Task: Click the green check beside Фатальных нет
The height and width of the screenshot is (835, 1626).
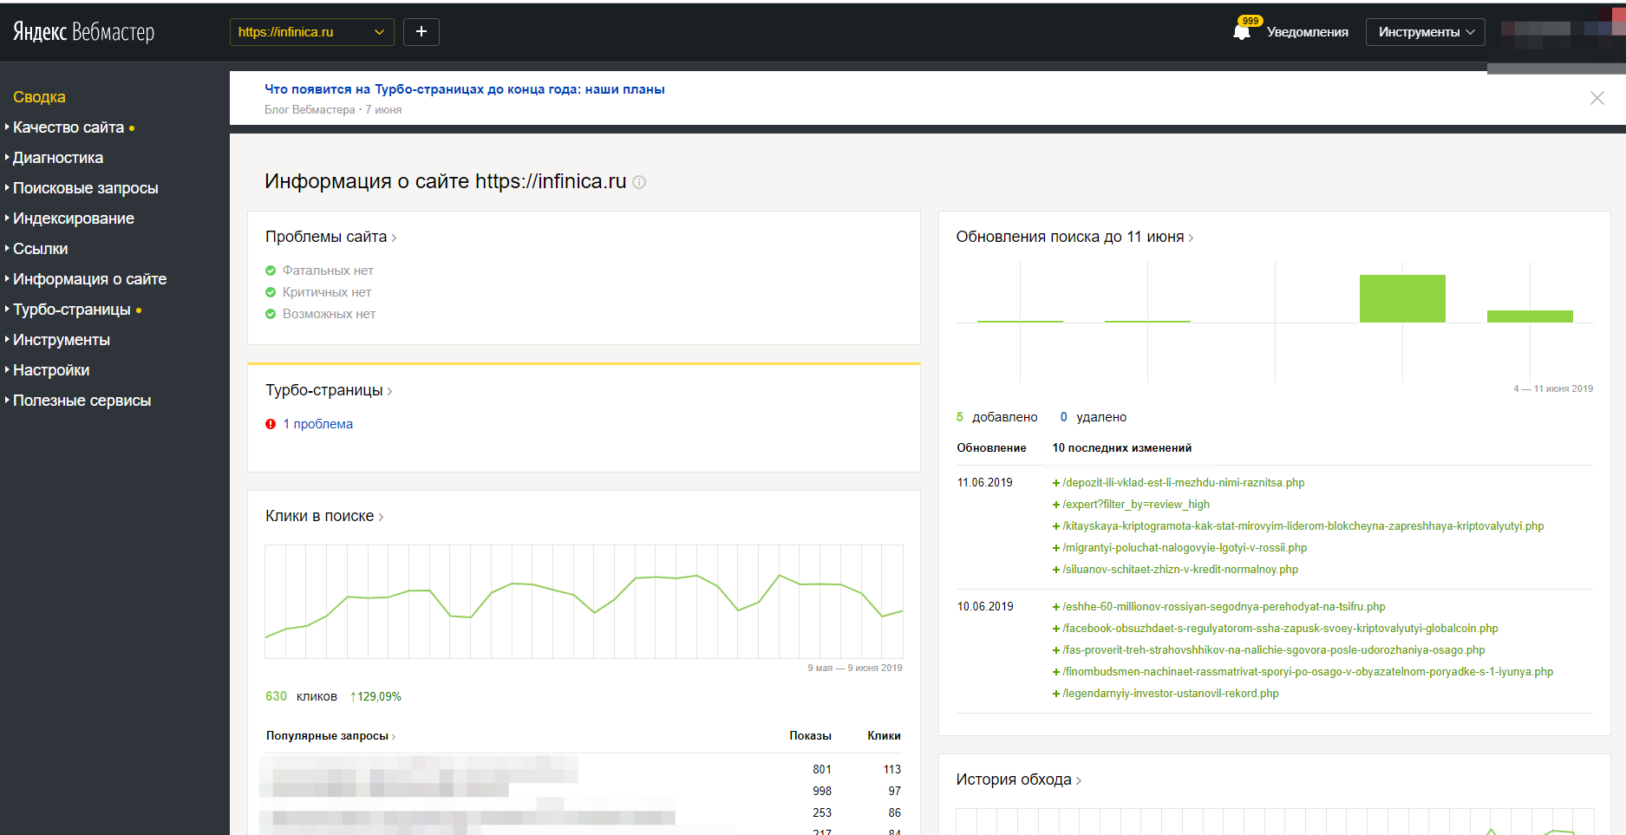Action: [271, 271]
